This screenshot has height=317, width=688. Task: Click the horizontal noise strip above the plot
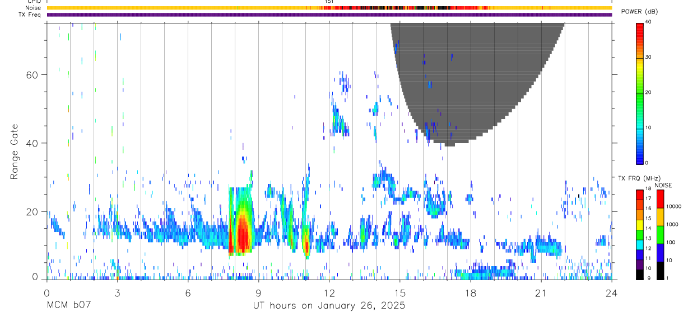pyautogui.click(x=329, y=8)
